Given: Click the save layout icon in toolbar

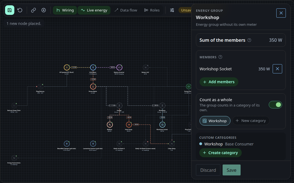Looking at the screenshot, I should click(10, 10).
